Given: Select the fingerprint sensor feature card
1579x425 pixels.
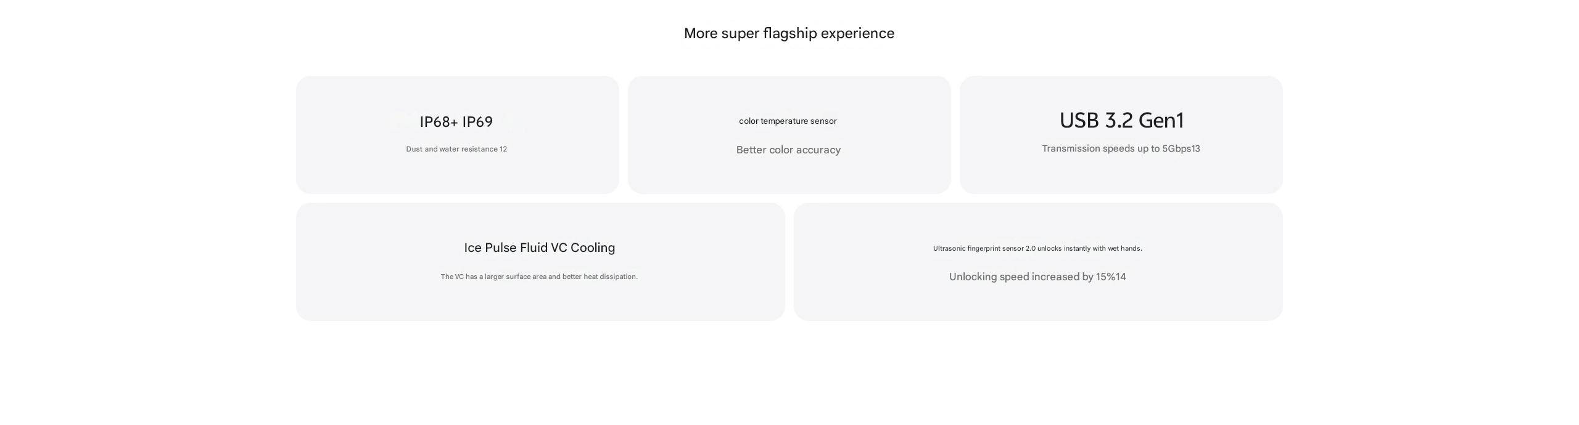Looking at the screenshot, I should pyautogui.click(x=1037, y=302).
